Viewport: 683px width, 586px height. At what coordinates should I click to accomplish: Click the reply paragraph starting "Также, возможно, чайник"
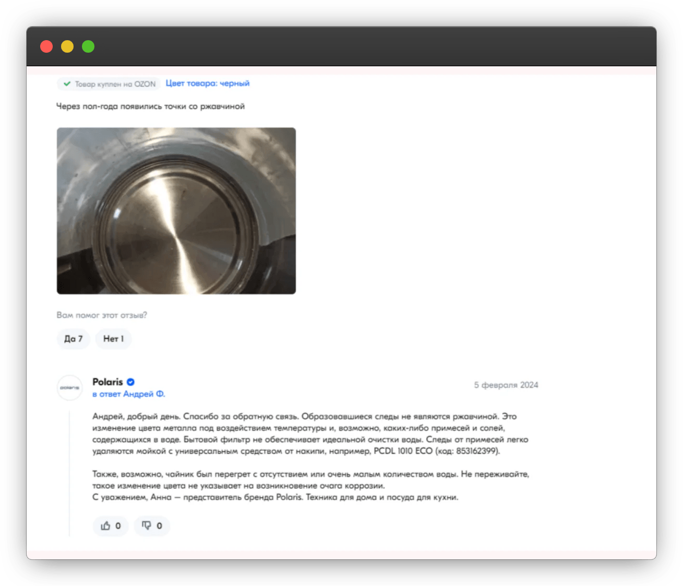(311, 480)
